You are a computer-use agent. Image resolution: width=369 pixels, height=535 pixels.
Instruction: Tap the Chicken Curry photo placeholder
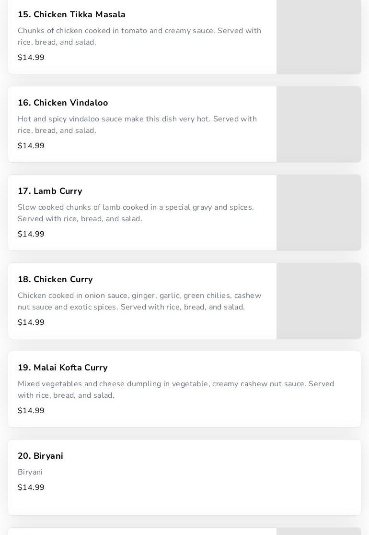point(319,301)
